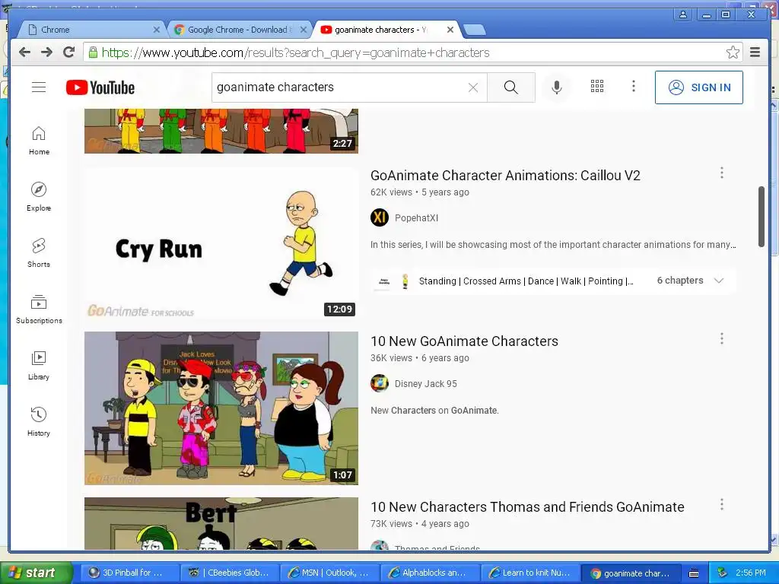
Task: Click the browser forward arrow
Action: 46,52
